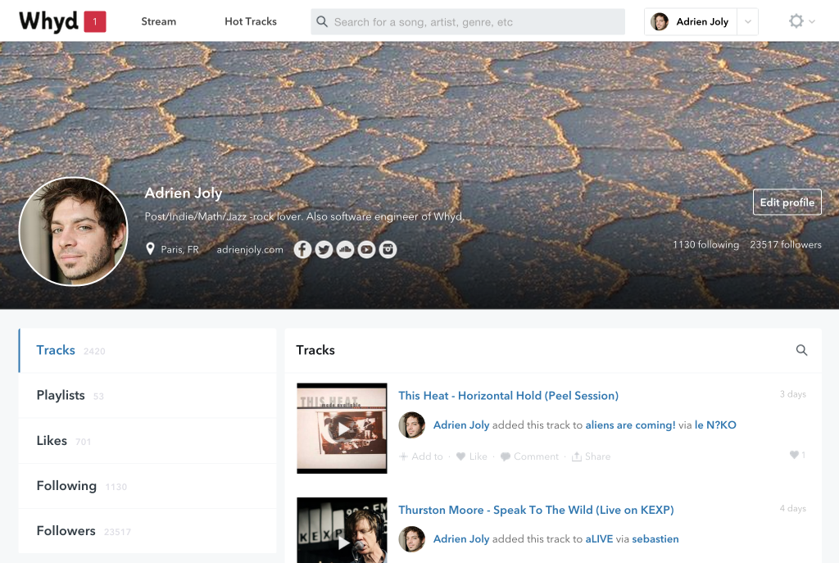
Task: Open the aliens are coming! playlist link
Action: (630, 425)
